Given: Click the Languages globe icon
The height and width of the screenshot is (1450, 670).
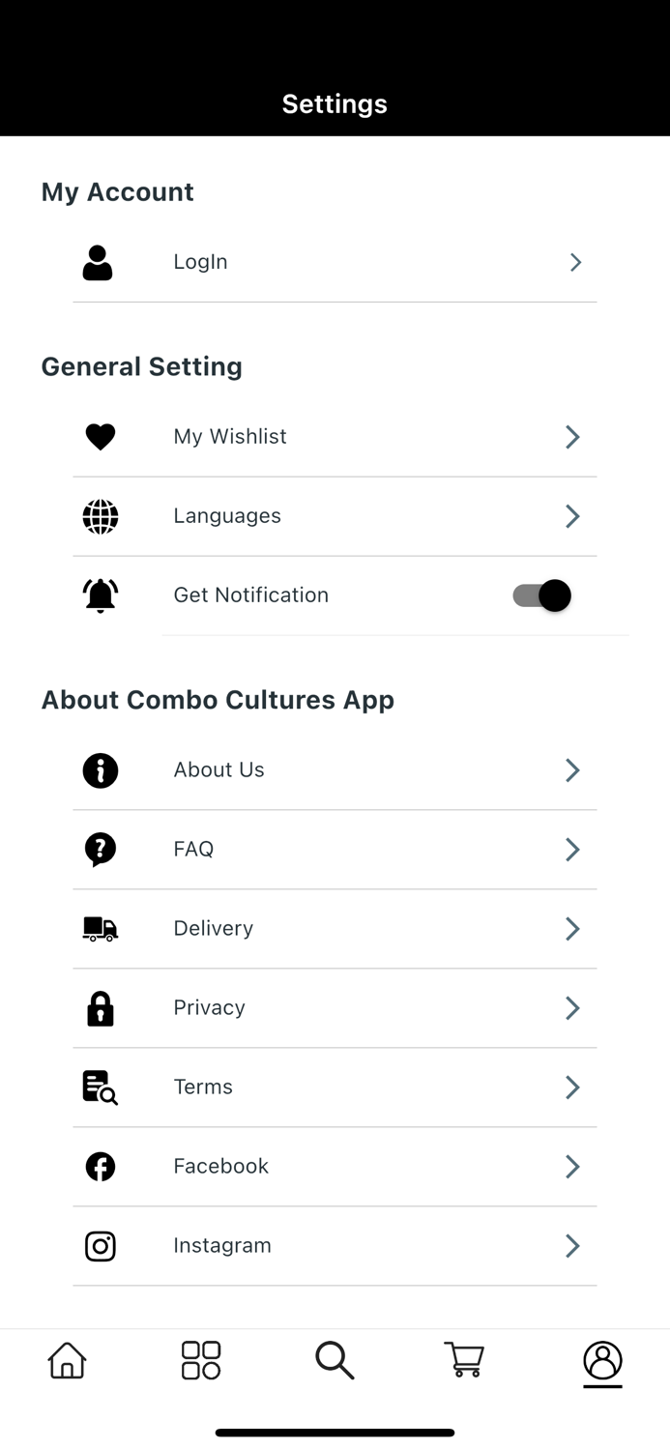Looking at the screenshot, I should (100, 515).
